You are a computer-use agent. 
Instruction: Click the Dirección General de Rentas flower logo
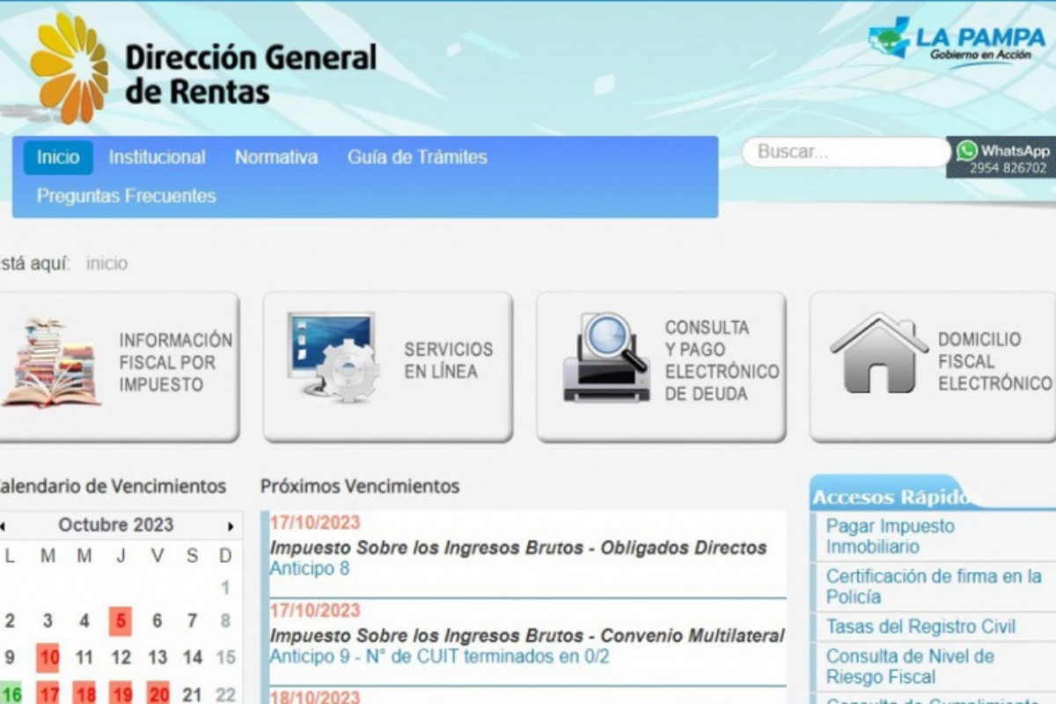click(69, 69)
